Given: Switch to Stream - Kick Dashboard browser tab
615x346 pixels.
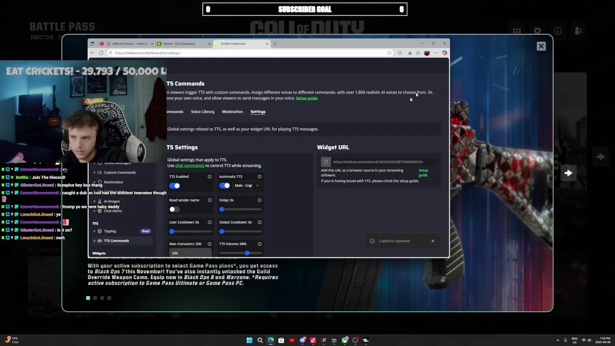Looking at the screenshot, I should click(x=184, y=44).
